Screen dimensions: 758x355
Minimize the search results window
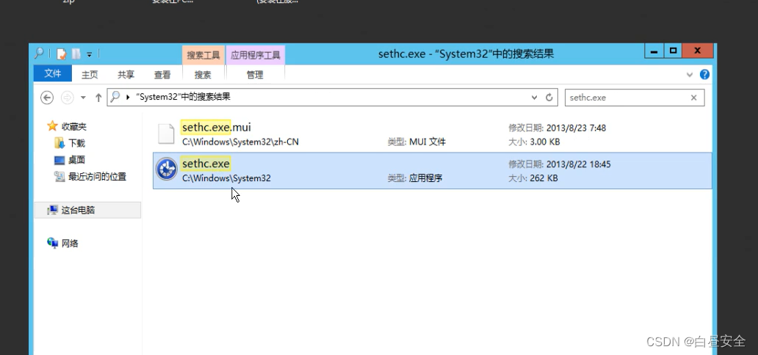pos(654,51)
